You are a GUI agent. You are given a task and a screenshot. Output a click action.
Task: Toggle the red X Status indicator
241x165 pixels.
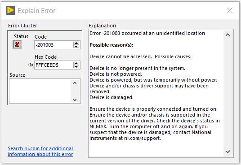[17, 44]
